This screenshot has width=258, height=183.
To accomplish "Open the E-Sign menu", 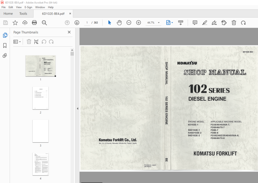I will (x=28, y=7).
